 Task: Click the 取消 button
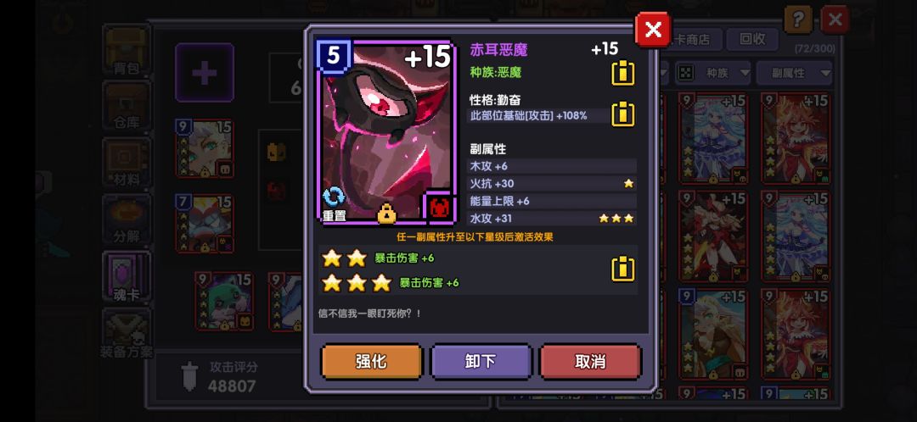[590, 361]
